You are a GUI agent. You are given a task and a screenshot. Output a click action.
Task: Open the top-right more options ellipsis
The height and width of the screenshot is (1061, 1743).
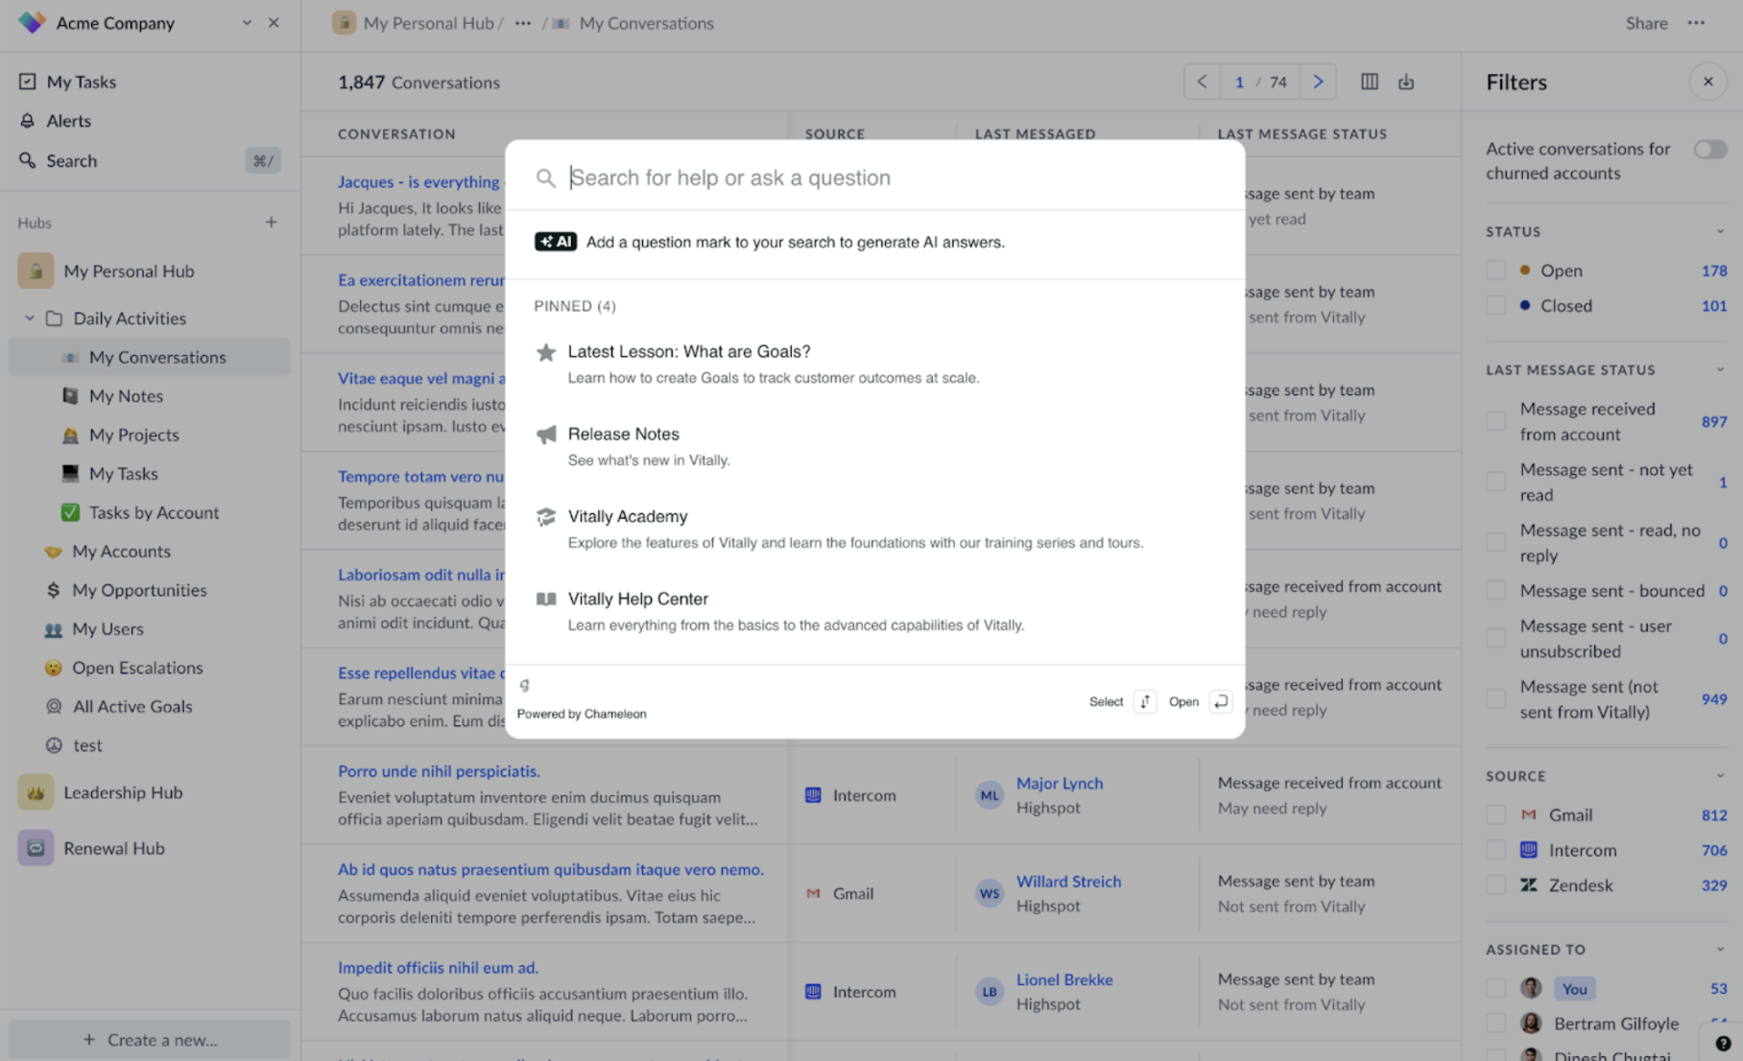pos(1696,23)
